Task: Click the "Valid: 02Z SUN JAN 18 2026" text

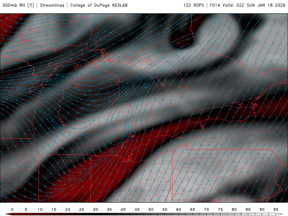Action: tap(254, 5)
